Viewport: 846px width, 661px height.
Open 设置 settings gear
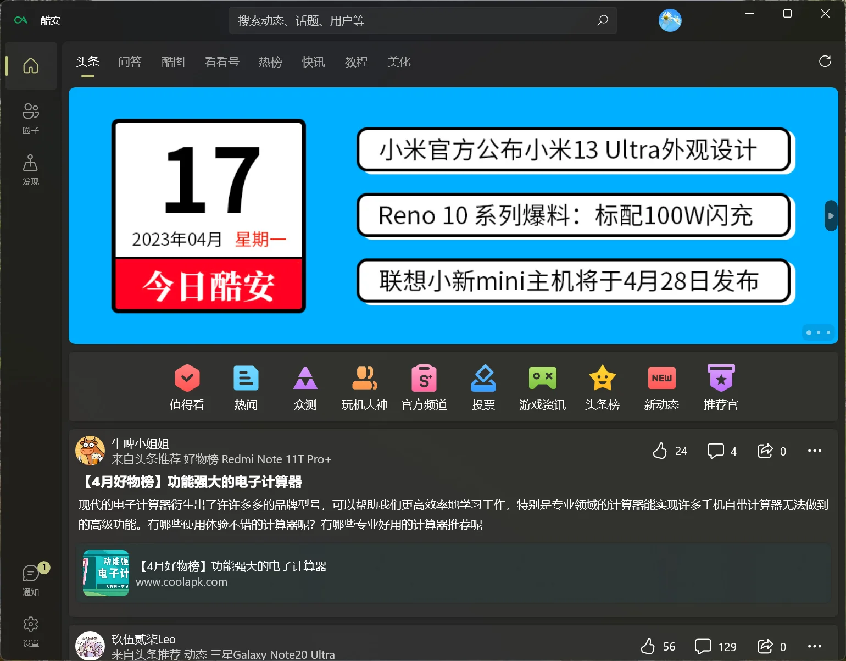pos(31,631)
